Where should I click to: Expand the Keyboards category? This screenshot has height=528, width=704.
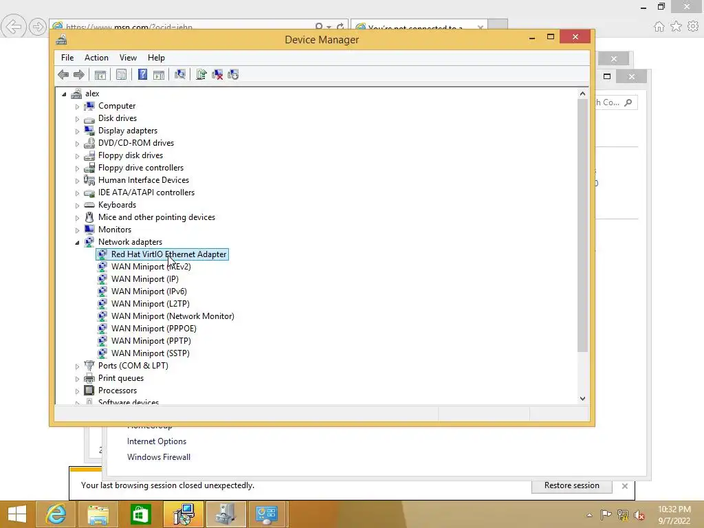[x=77, y=206]
